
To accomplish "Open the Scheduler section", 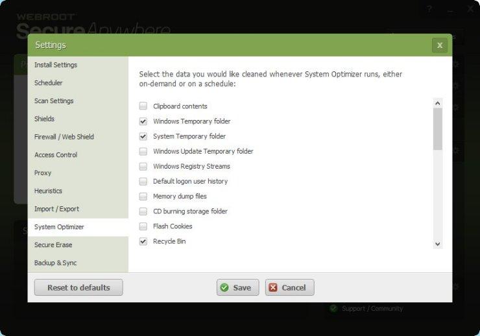I will pyautogui.click(x=78, y=83).
